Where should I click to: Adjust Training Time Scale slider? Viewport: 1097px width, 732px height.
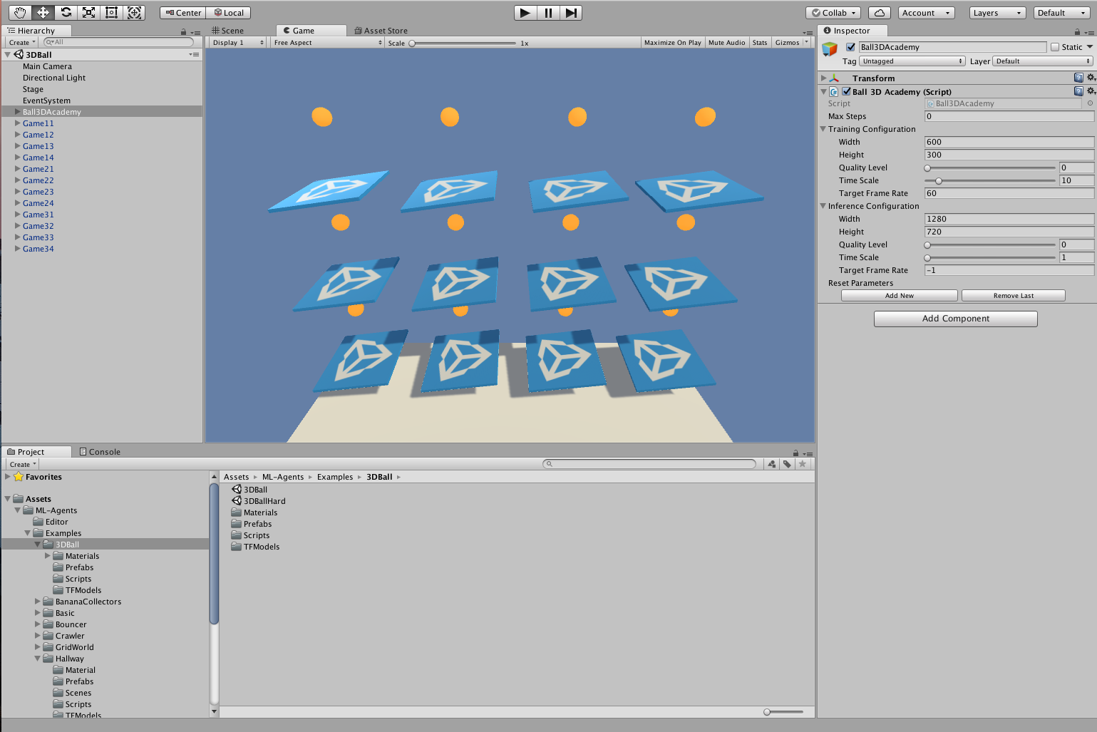click(989, 181)
